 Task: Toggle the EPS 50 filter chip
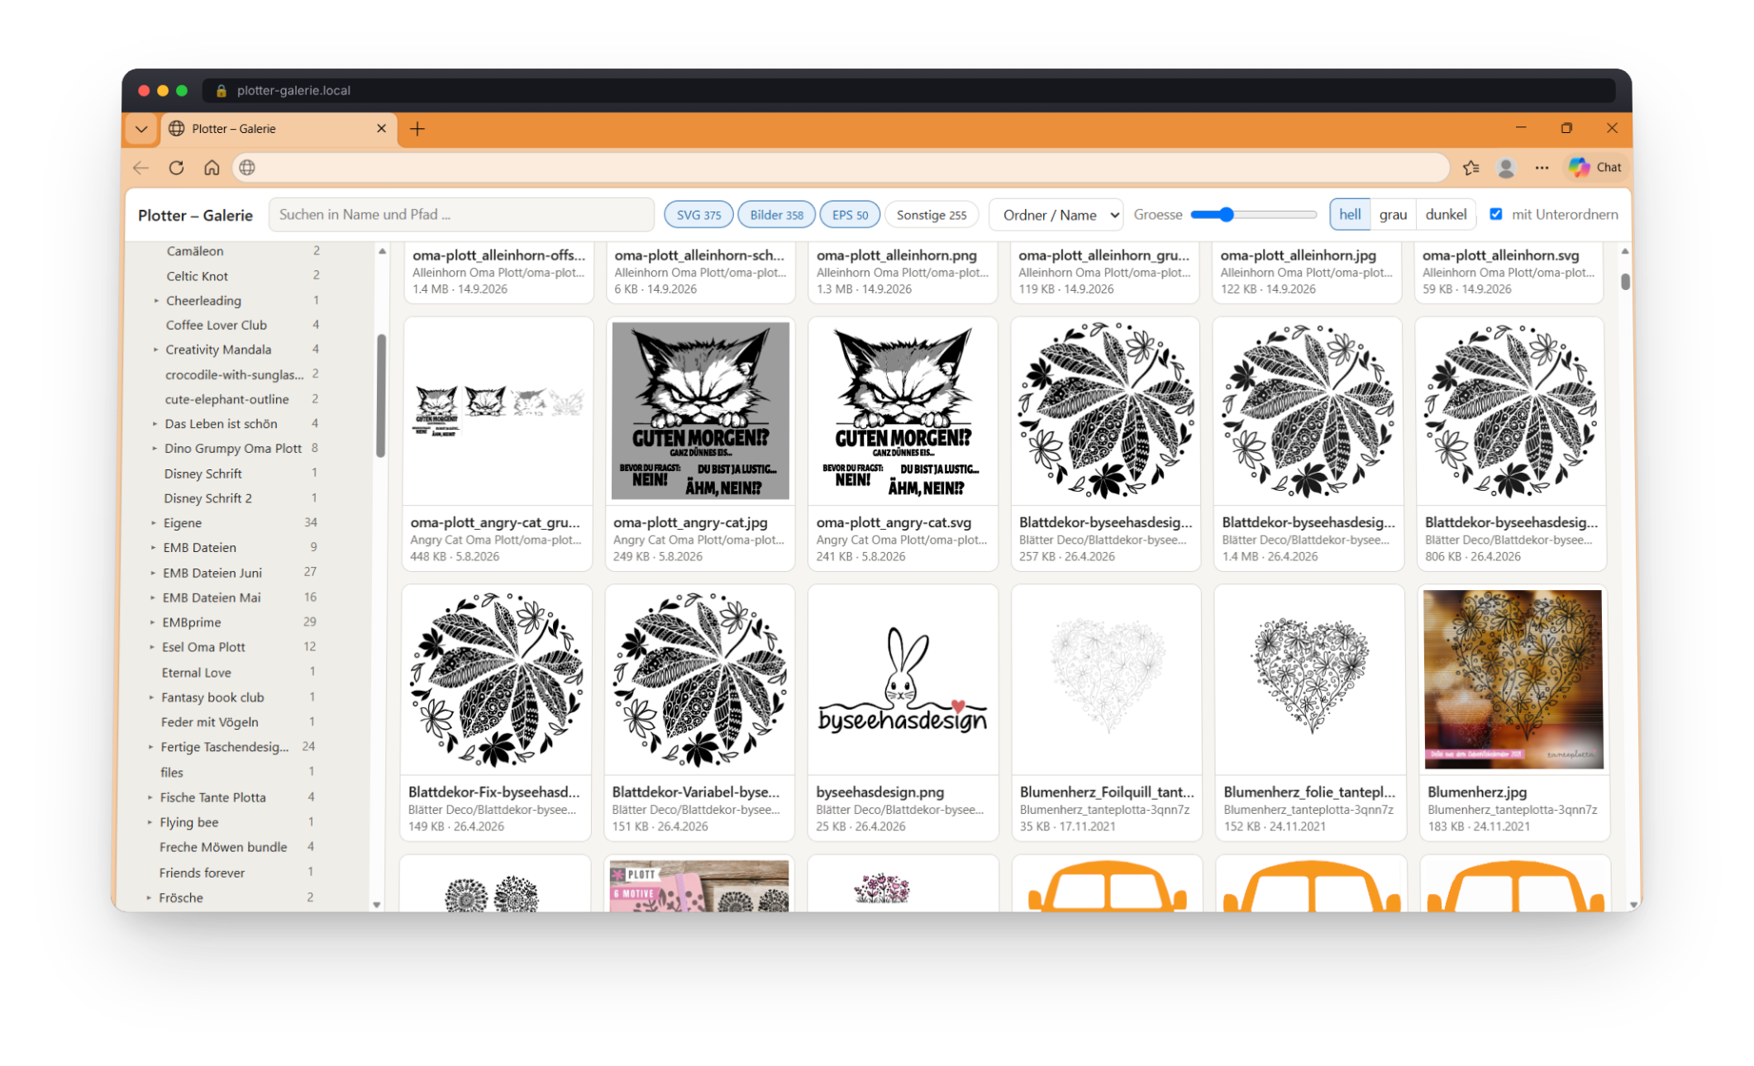850,215
